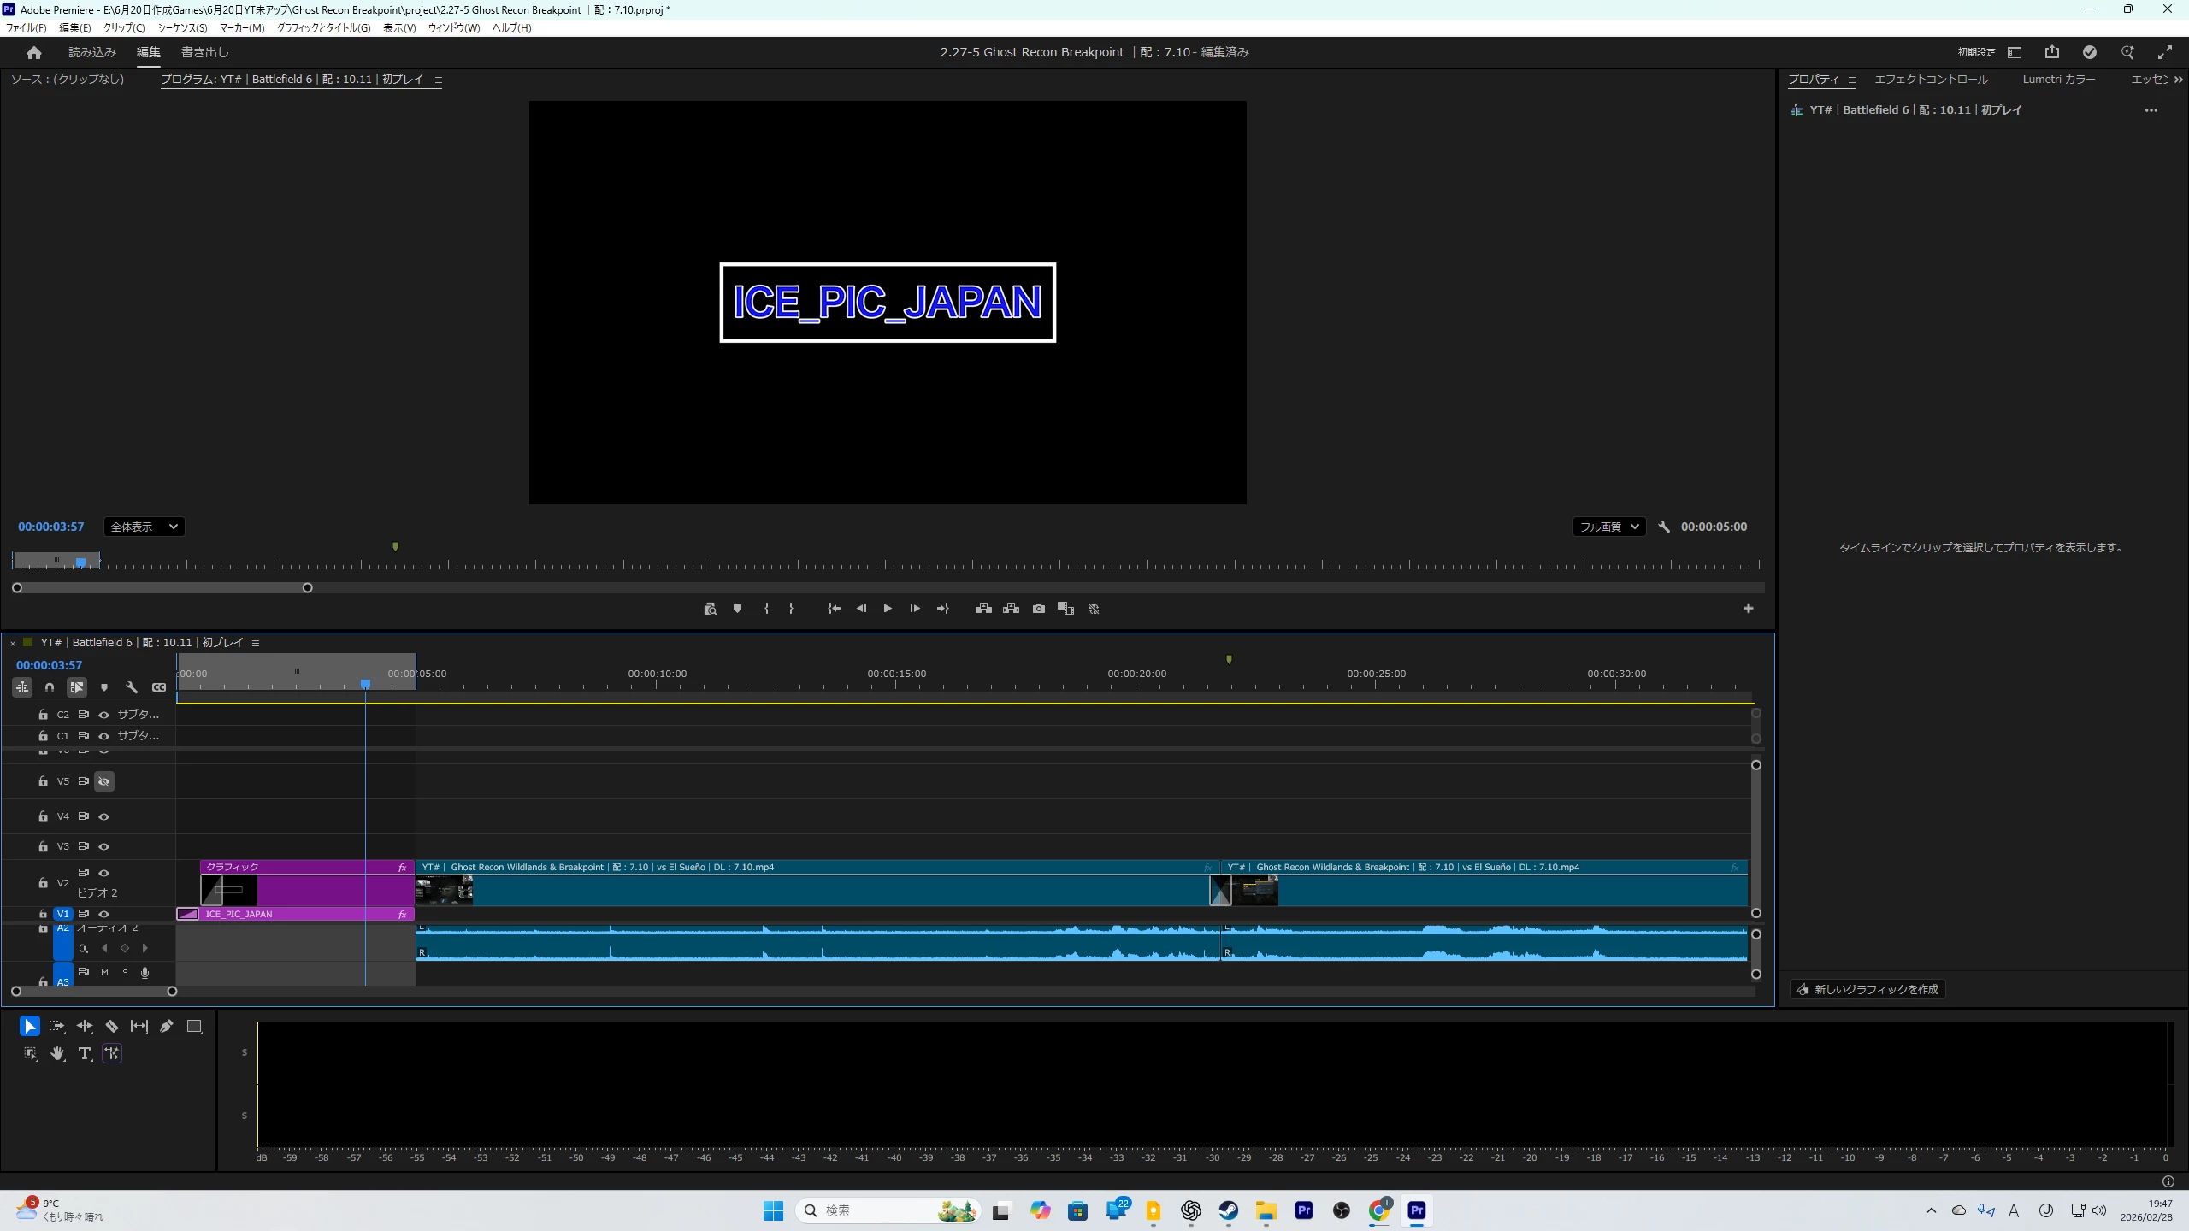Open the シーケンス(S) menu
This screenshot has height=1231, width=2189.
(x=182, y=27)
